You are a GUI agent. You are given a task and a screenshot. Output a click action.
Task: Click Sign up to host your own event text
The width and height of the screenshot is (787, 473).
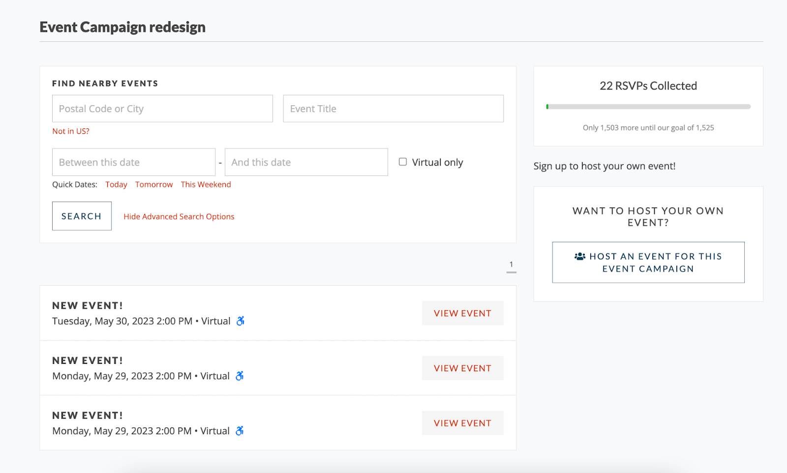pyautogui.click(x=605, y=166)
